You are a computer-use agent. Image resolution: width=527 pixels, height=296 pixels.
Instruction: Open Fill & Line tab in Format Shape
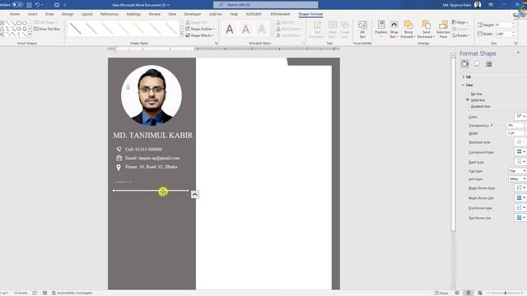pos(464,64)
